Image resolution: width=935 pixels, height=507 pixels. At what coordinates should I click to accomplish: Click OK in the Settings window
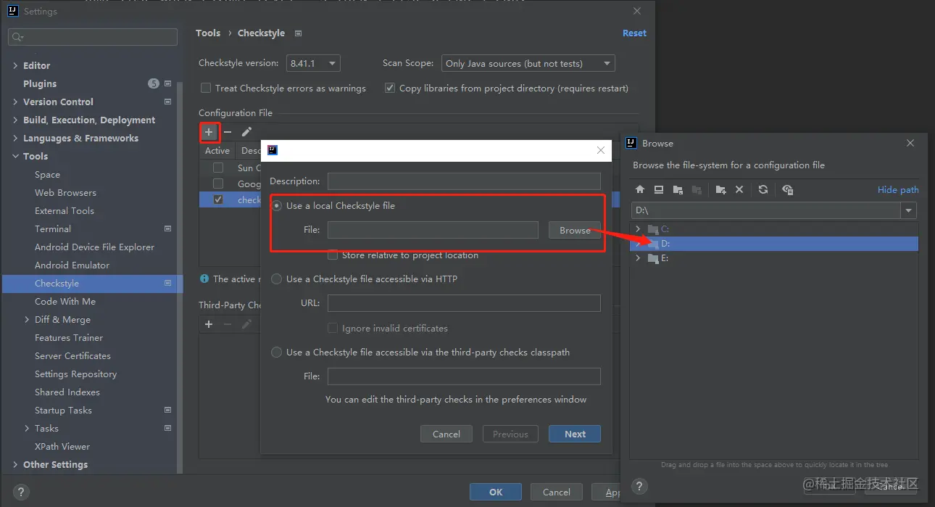point(496,492)
